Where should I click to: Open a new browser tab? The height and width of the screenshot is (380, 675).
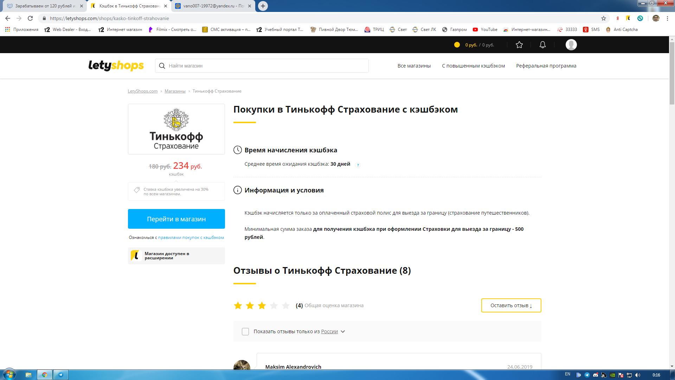tap(263, 6)
